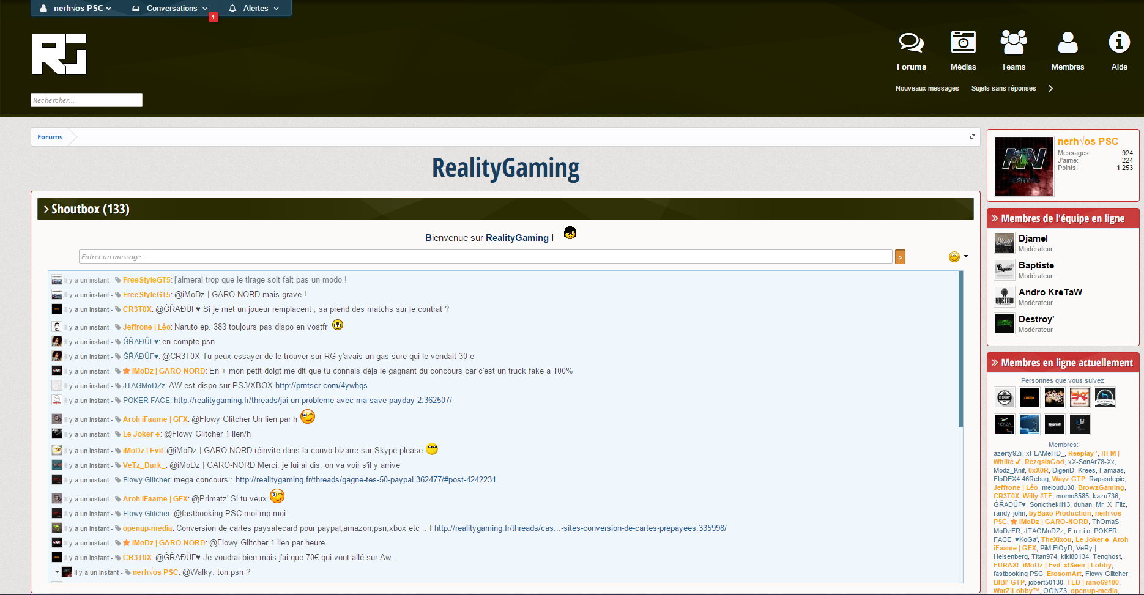Open Destroy' moderator avatar
The width and height of the screenshot is (1144, 595).
tap(1004, 323)
